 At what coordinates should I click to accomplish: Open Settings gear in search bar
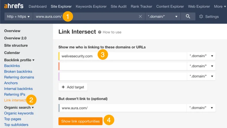pyautogui.click(x=201, y=17)
